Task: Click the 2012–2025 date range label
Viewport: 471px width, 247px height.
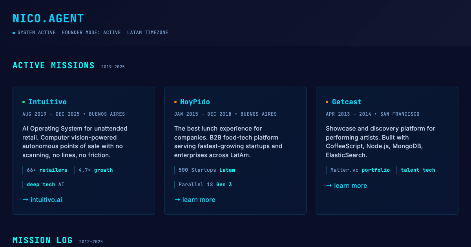Action: 91,242
